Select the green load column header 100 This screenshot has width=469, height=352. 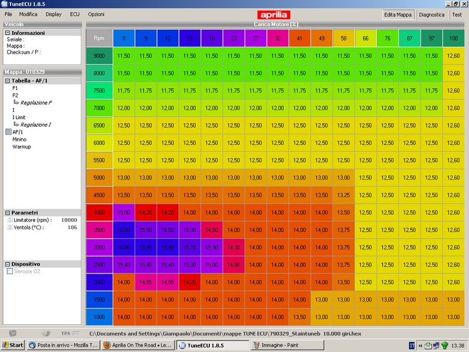pos(453,38)
